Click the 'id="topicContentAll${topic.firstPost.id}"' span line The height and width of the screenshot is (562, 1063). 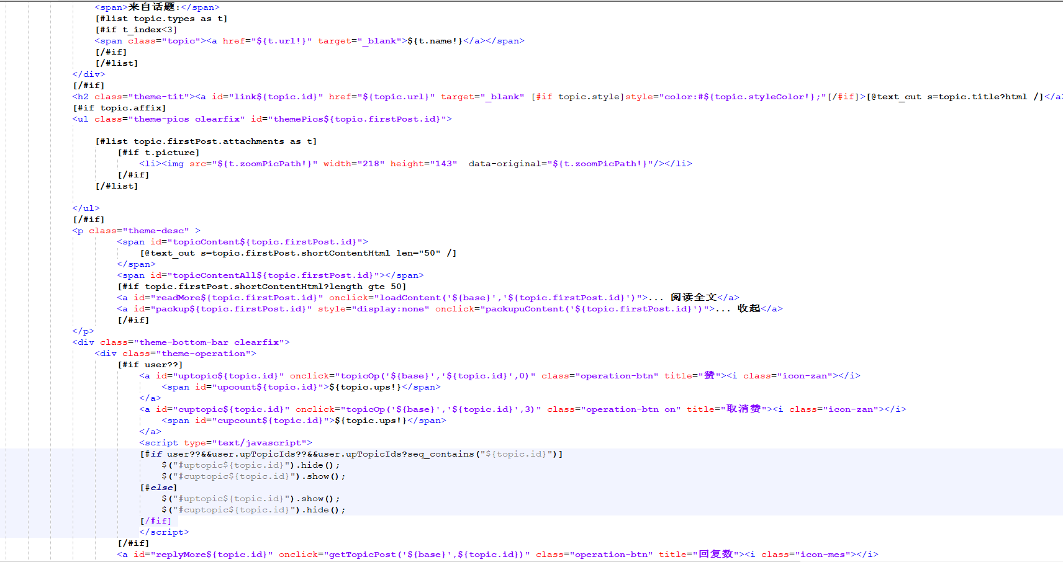click(x=271, y=275)
